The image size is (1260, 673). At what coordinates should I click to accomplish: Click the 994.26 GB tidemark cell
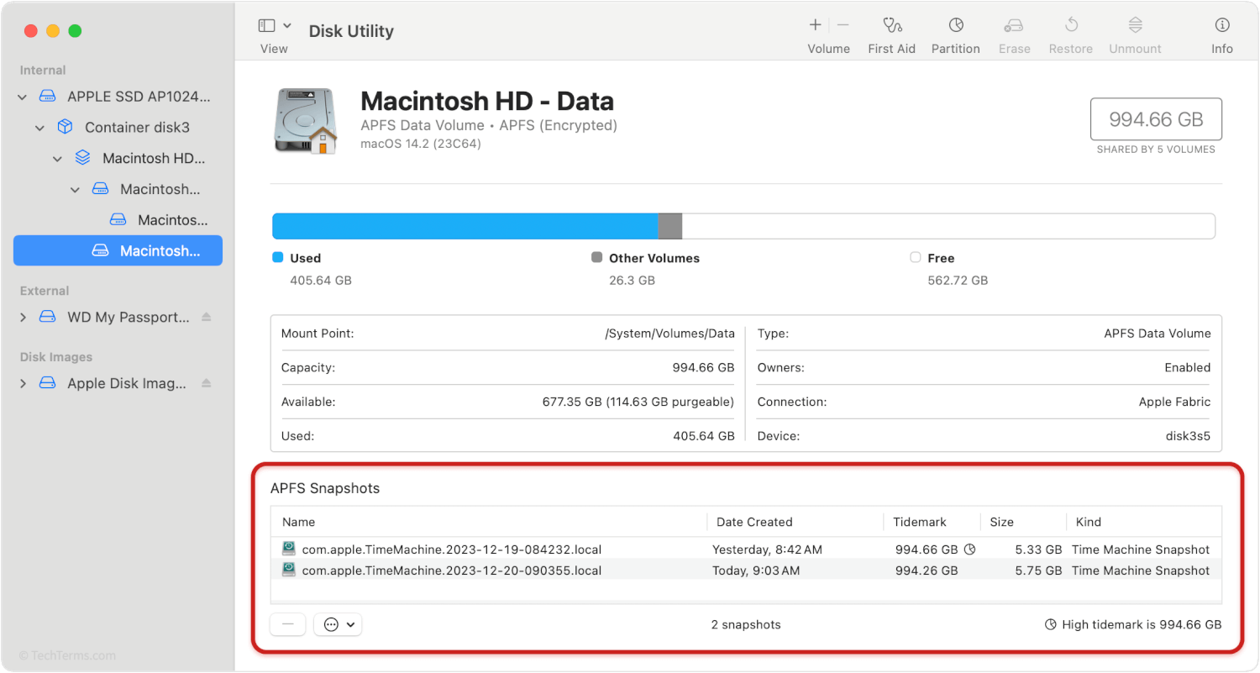click(x=927, y=570)
